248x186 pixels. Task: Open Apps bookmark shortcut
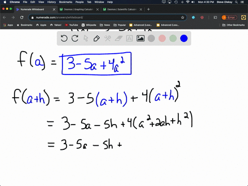[x=8, y=25]
